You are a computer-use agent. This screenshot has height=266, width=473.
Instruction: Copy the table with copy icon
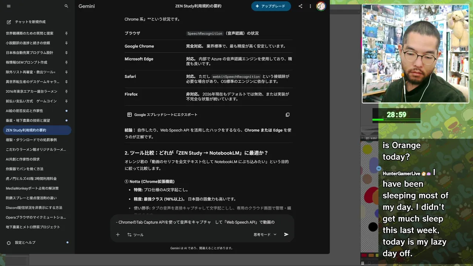[x=287, y=115]
